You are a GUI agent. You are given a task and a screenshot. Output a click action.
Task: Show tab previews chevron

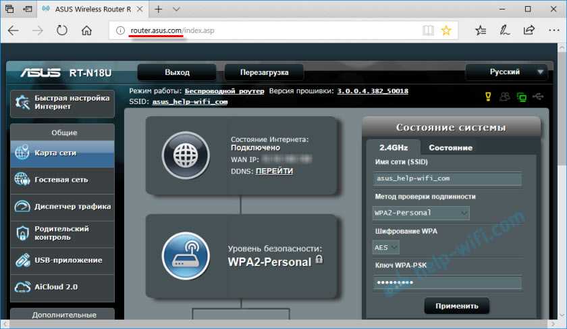click(176, 9)
